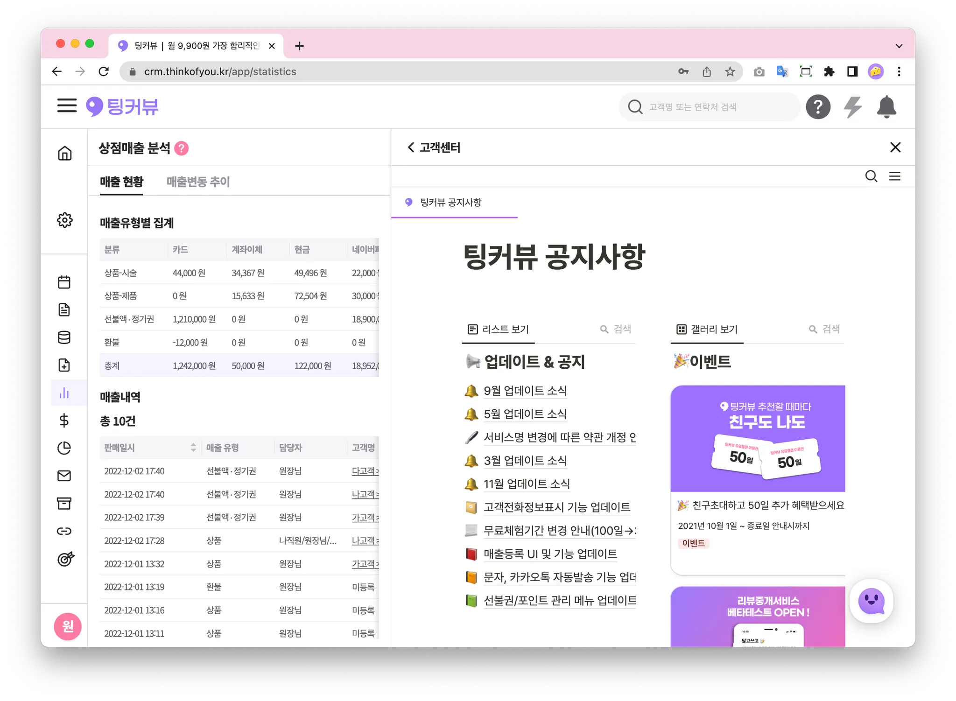Open the 친구도 나도 event thumbnail
The width and height of the screenshot is (956, 701).
[757, 438]
